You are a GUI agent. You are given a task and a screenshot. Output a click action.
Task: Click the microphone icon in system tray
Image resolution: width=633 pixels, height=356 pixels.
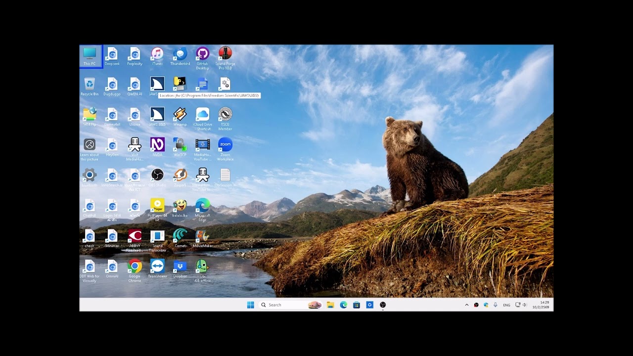point(495,305)
